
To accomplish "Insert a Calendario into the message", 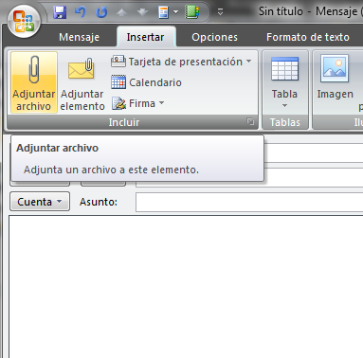I will [x=147, y=82].
